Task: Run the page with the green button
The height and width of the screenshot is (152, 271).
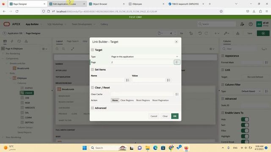Action: point(263,33)
